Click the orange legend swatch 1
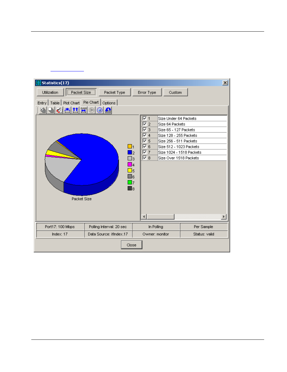The height and width of the screenshot is (372, 287). 130,146
